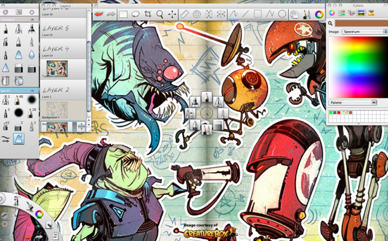Viewport: 388px width, 241px height.
Task: Select the Flood Fill bucket tool
Action: click(x=5, y=80)
